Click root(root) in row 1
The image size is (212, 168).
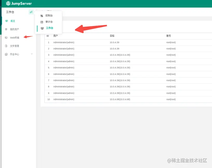point(171,42)
